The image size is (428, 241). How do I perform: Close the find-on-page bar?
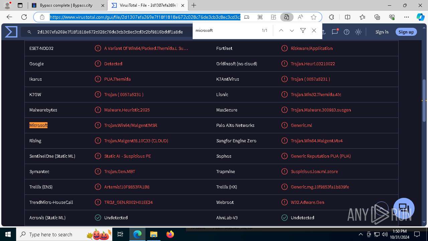tap(314, 30)
